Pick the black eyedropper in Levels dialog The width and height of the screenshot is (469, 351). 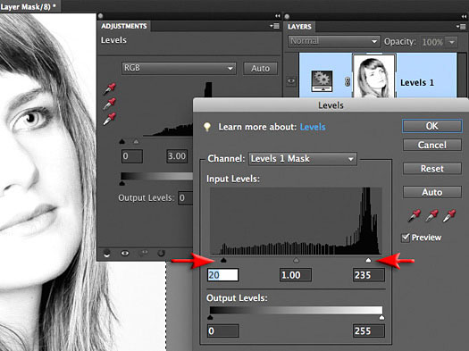(415, 215)
